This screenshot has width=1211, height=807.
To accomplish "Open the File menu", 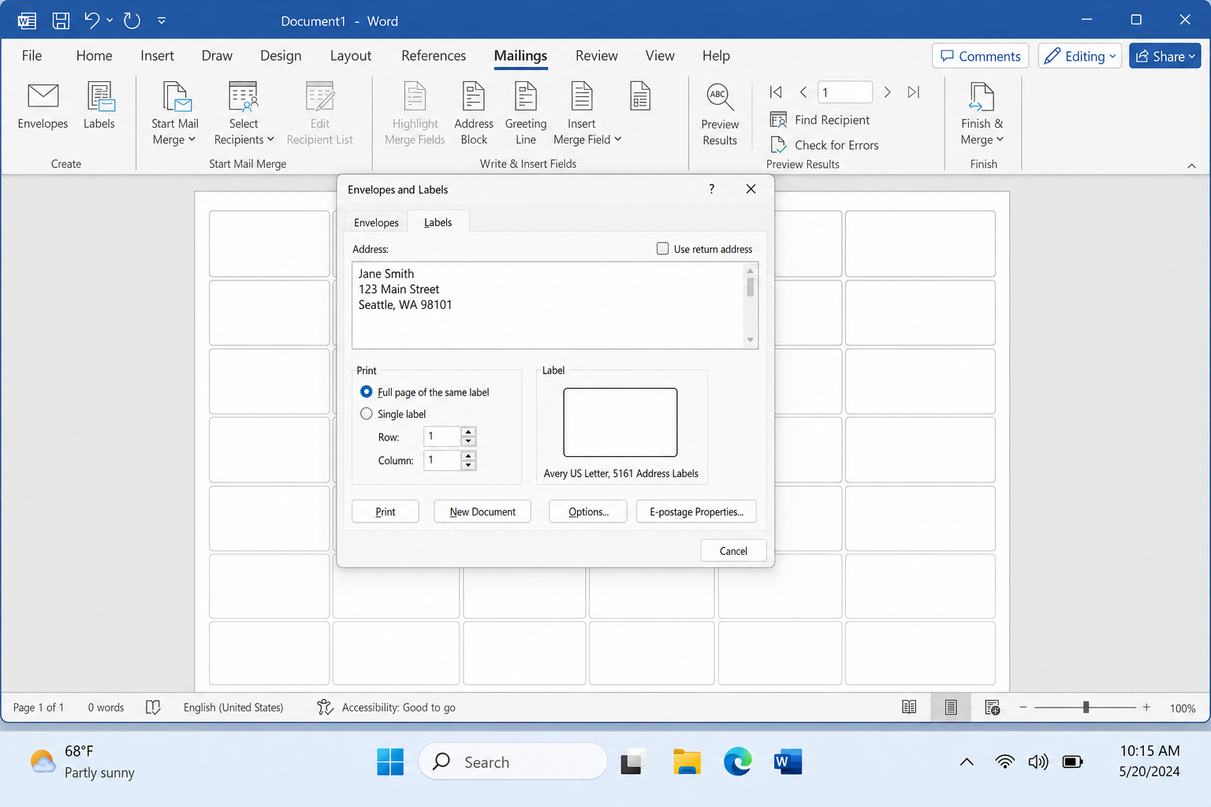I will pos(32,56).
